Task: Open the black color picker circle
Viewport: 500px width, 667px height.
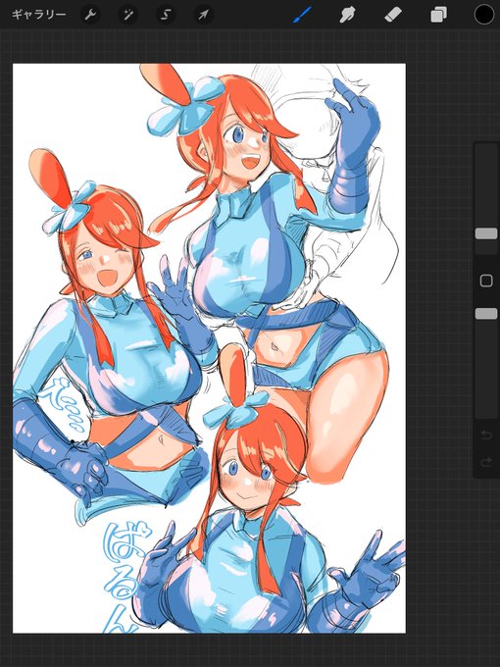Action: pyautogui.click(x=484, y=15)
